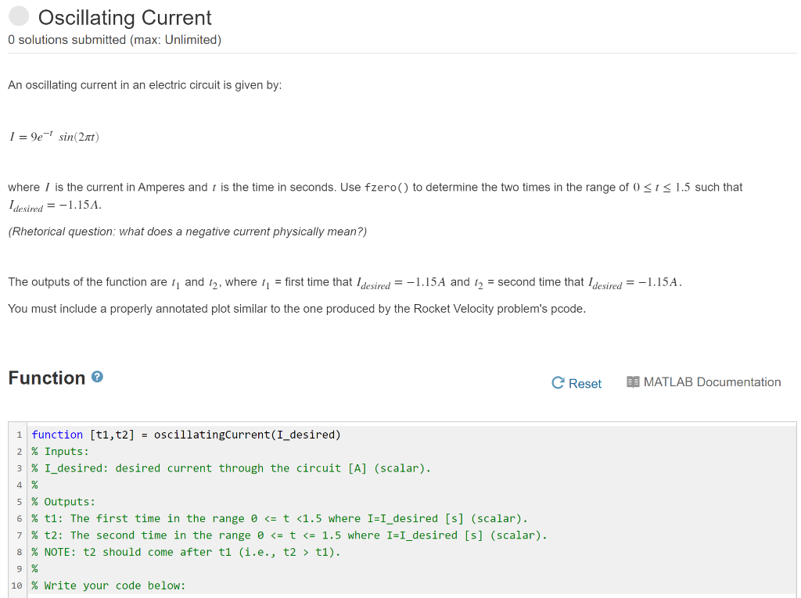801x598 pixels.
Task: Click line number 10 in the editor gutter
Action: [18, 585]
